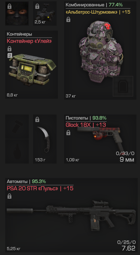Click lock icon on knife slot
The image size is (140, 255).
tap(37, 119)
